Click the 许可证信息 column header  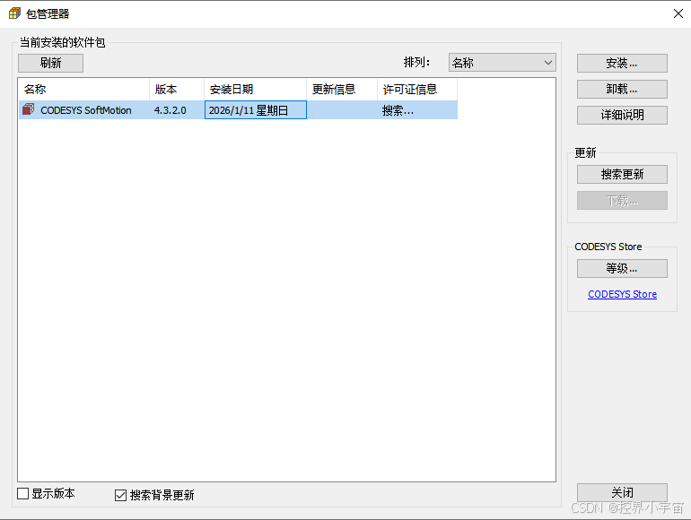(417, 90)
